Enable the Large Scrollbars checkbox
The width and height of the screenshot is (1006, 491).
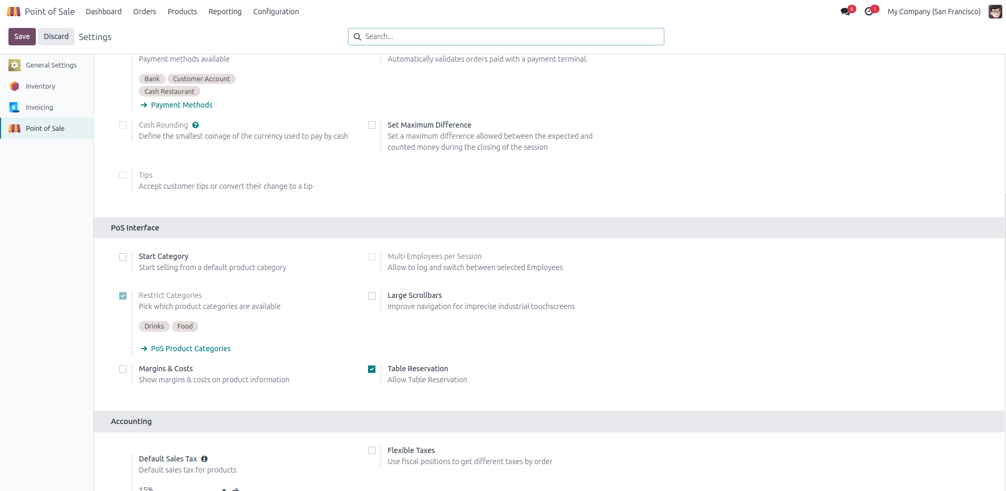point(372,296)
